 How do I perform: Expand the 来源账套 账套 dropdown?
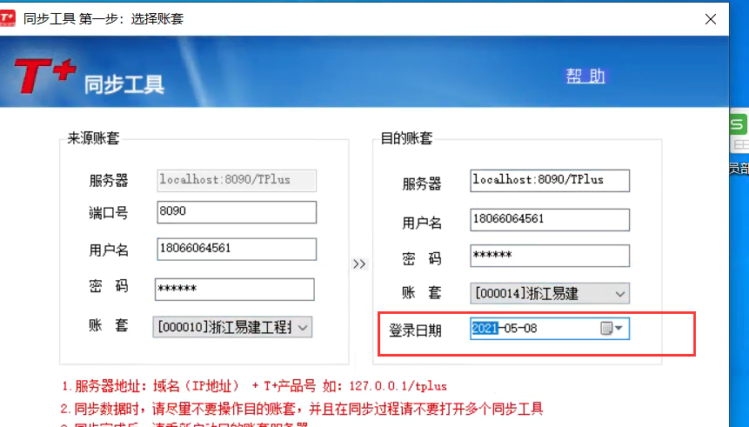(x=303, y=328)
